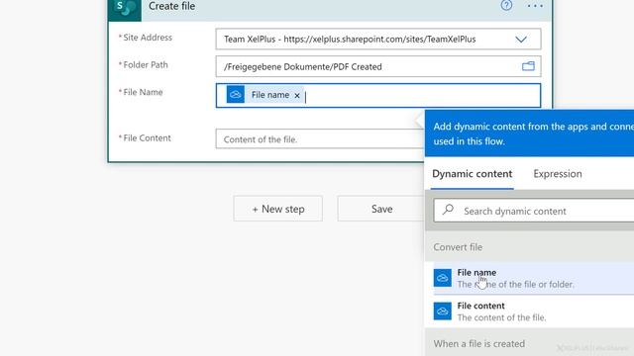Click the File name token in File Name field
The width and height of the screenshot is (634, 356).
click(x=264, y=95)
